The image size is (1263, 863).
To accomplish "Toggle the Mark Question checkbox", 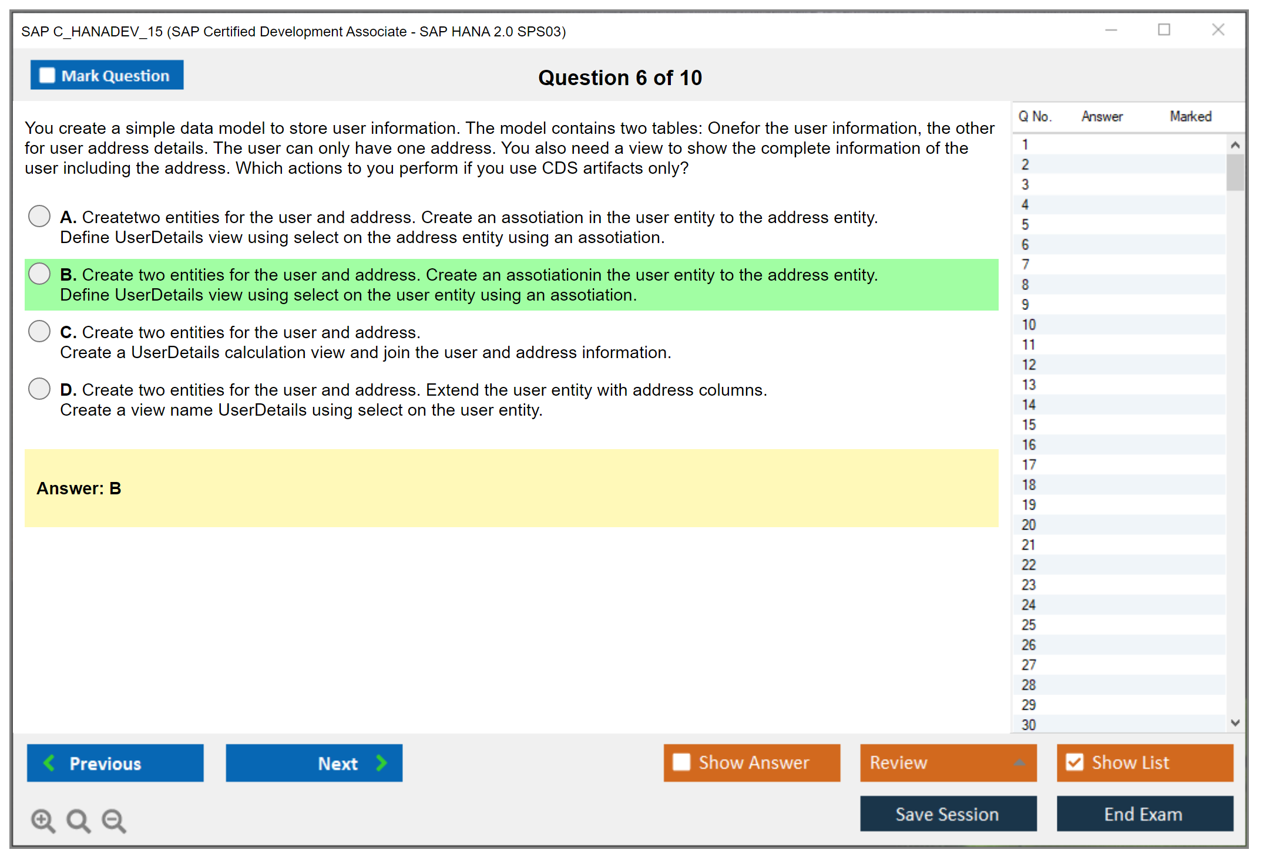I will pyautogui.click(x=47, y=76).
